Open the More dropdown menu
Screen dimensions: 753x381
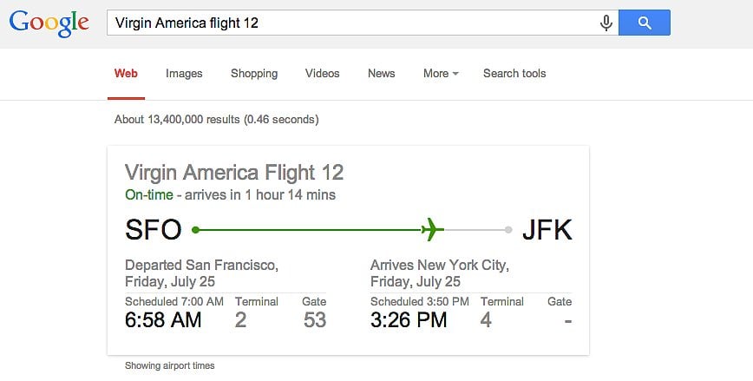(441, 74)
